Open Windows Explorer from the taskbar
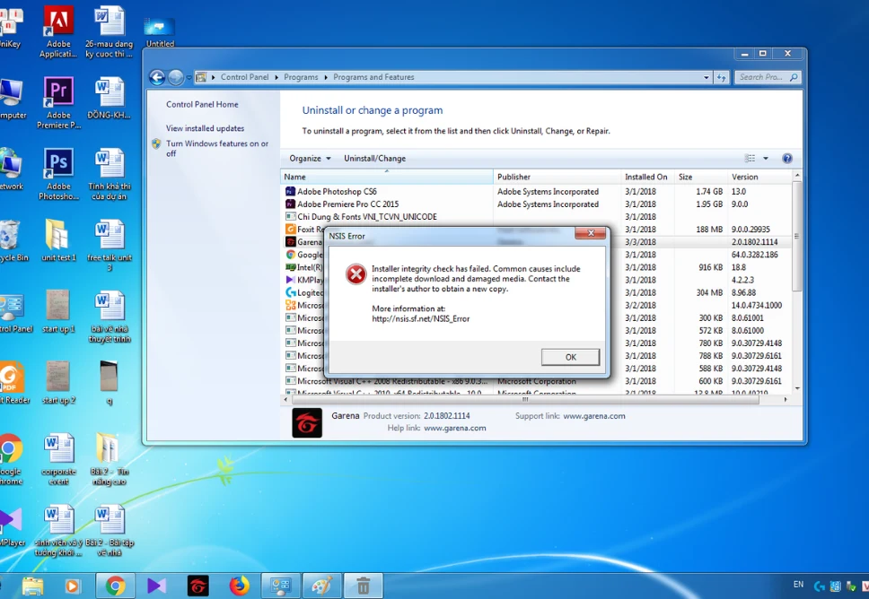869x599 pixels. (x=32, y=586)
